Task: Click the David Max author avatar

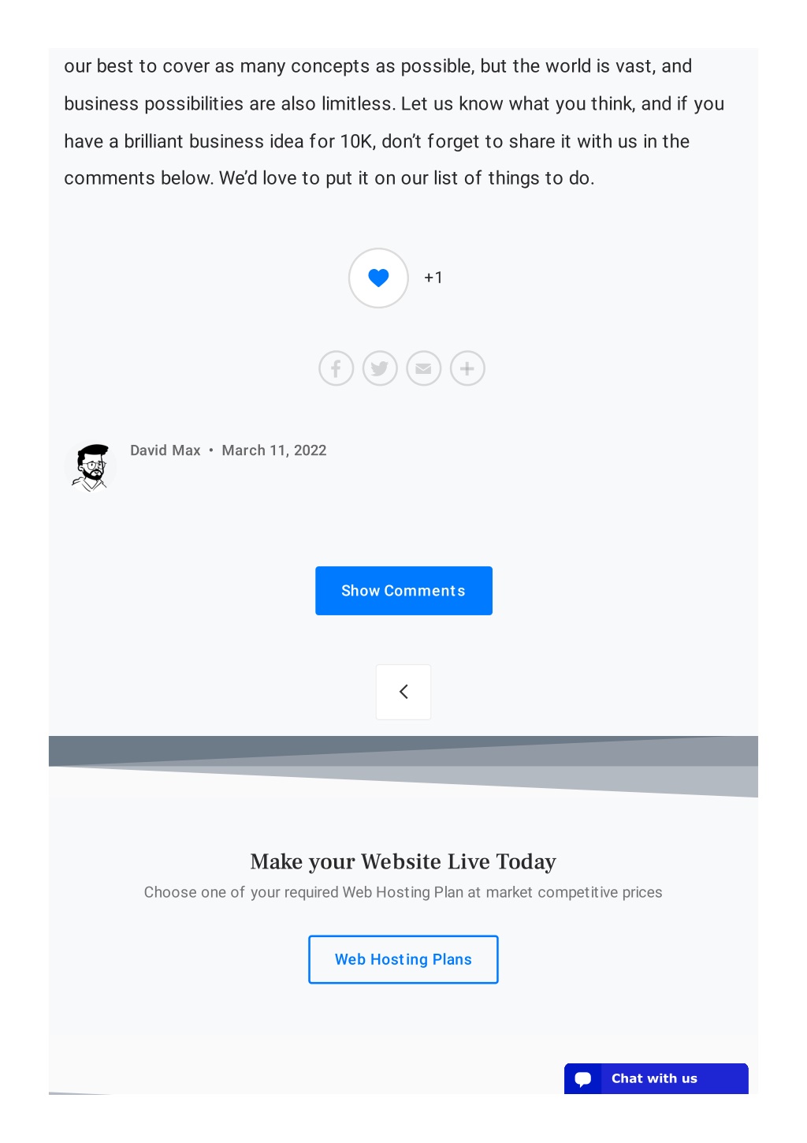Action: [91, 467]
